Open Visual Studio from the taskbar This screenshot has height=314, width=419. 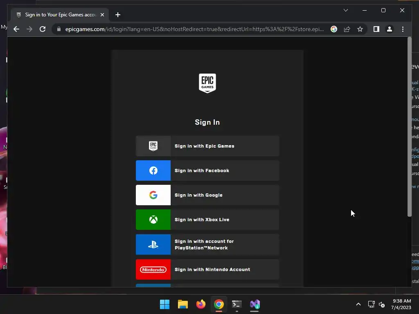(255, 304)
